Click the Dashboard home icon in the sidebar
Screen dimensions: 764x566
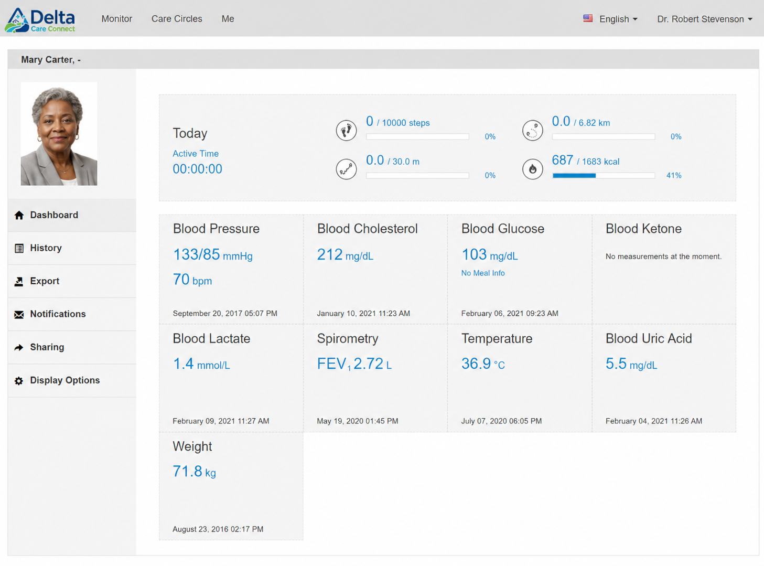[x=19, y=215]
